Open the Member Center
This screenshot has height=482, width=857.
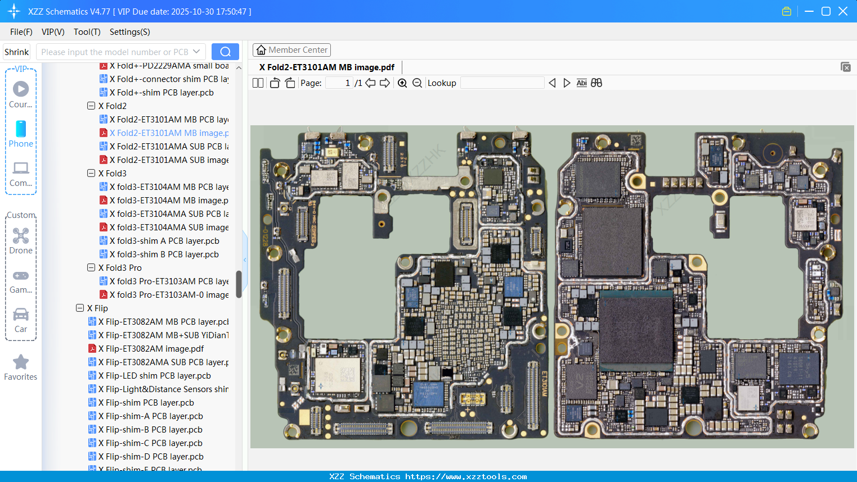pyautogui.click(x=291, y=50)
